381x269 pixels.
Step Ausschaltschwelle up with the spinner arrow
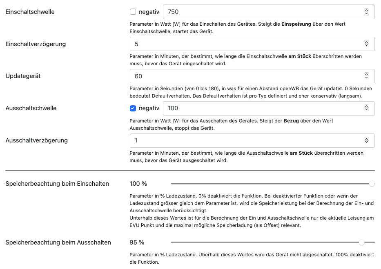point(366,107)
